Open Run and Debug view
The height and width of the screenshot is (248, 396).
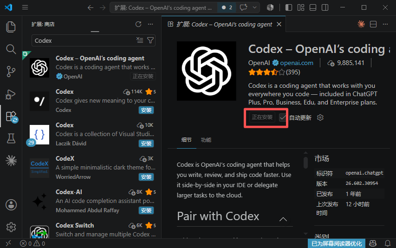tap(11, 94)
